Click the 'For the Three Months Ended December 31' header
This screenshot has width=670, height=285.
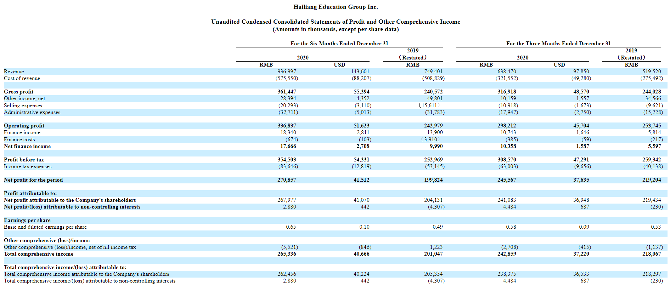click(558, 44)
